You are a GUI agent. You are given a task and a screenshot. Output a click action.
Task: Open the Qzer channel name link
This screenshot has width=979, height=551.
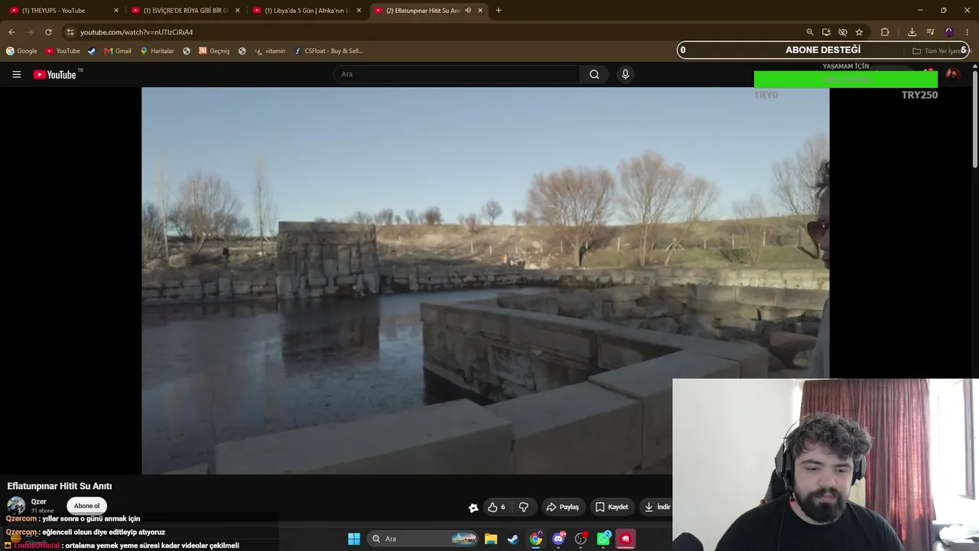(x=39, y=502)
